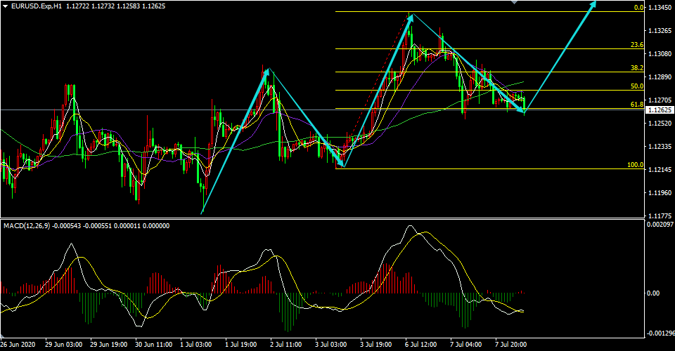The width and height of the screenshot is (675, 351).
Task: Click the 38.2 Fibonacci retracement label
Action: click(637, 68)
